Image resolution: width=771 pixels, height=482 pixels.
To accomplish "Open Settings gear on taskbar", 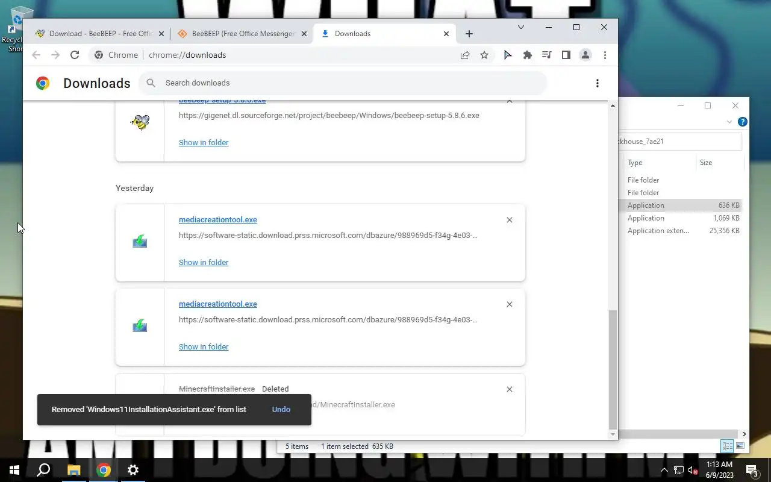I will tap(133, 470).
